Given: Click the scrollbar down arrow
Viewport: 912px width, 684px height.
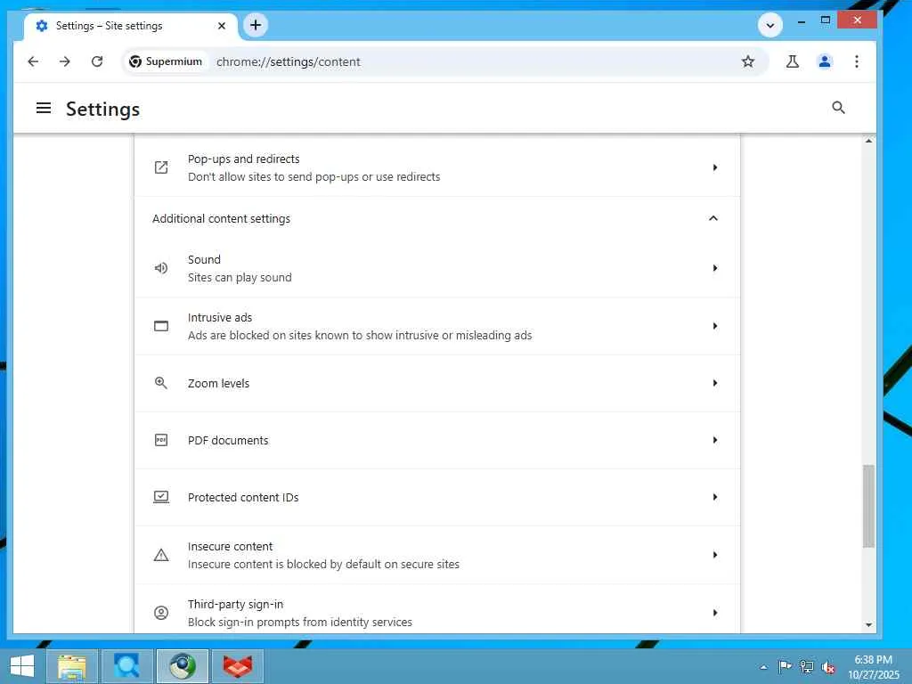Looking at the screenshot, I should 868,625.
